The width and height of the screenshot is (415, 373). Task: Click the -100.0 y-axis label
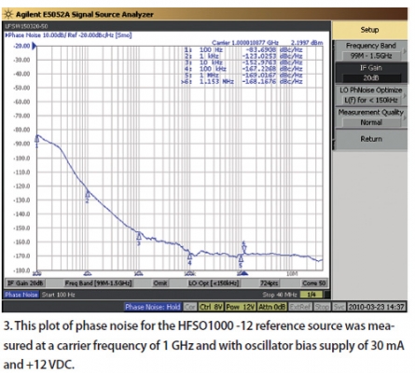point(21,159)
